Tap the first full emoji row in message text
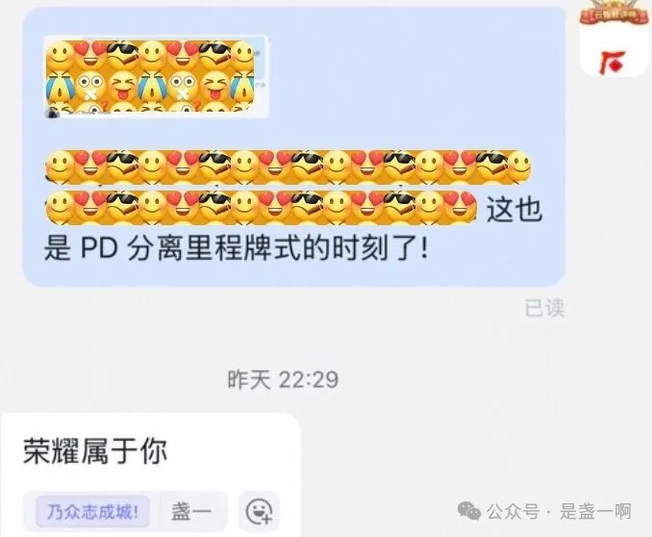 [288, 167]
